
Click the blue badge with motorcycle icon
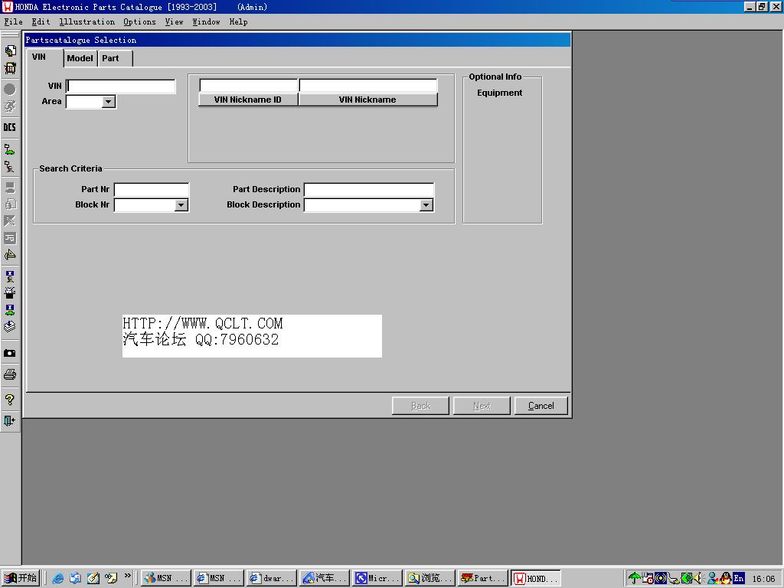9,276
